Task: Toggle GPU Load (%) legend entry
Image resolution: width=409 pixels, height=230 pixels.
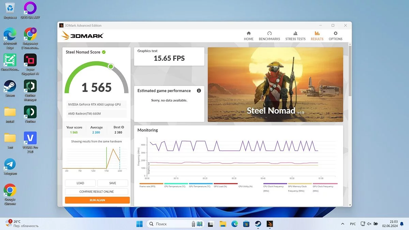Action: click(x=225, y=185)
